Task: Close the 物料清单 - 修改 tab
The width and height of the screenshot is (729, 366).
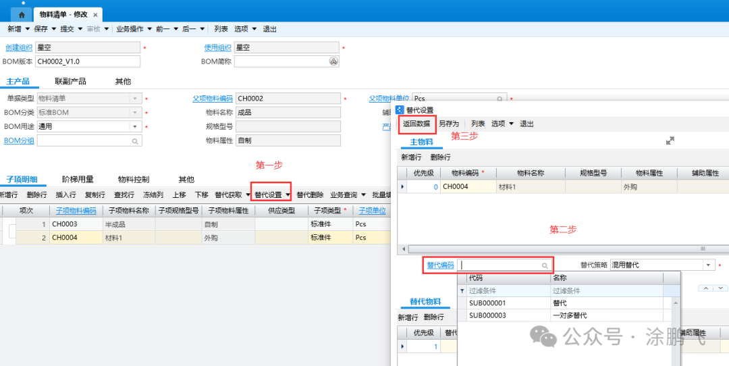Action: pos(95,15)
